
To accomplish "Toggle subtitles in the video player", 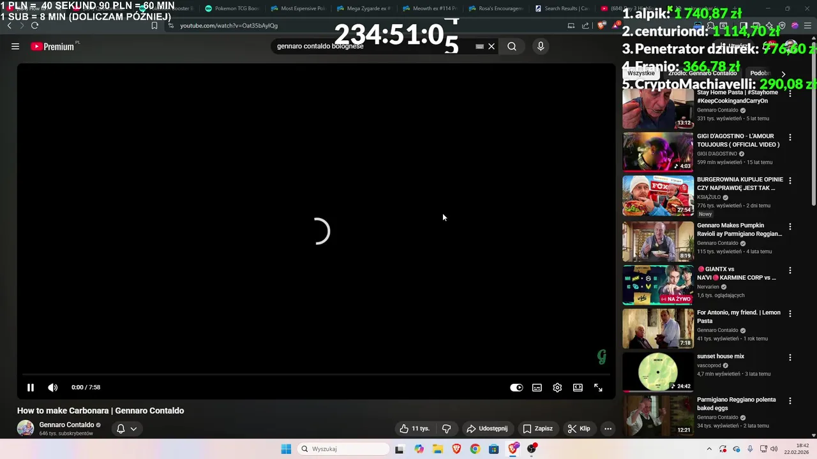I will pyautogui.click(x=537, y=388).
